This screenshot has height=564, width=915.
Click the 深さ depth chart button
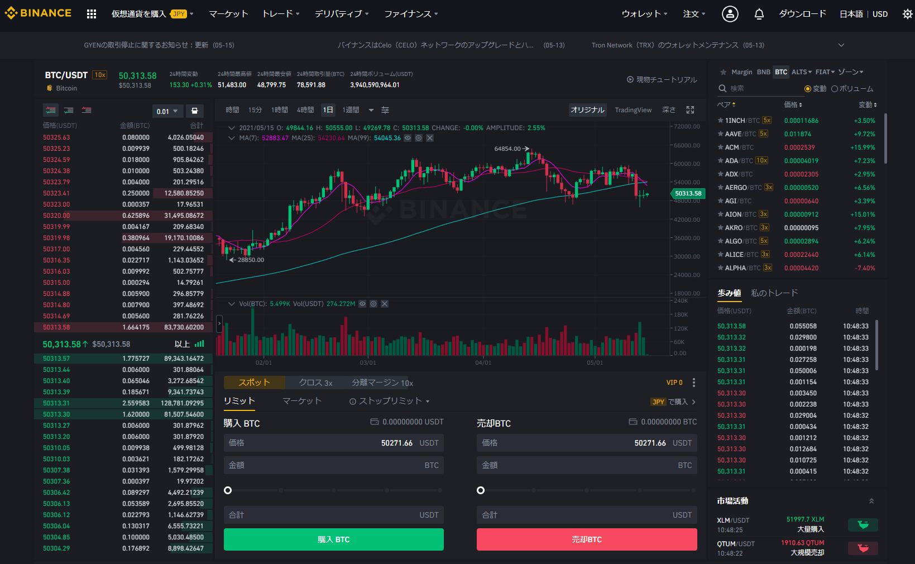pyautogui.click(x=669, y=110)
